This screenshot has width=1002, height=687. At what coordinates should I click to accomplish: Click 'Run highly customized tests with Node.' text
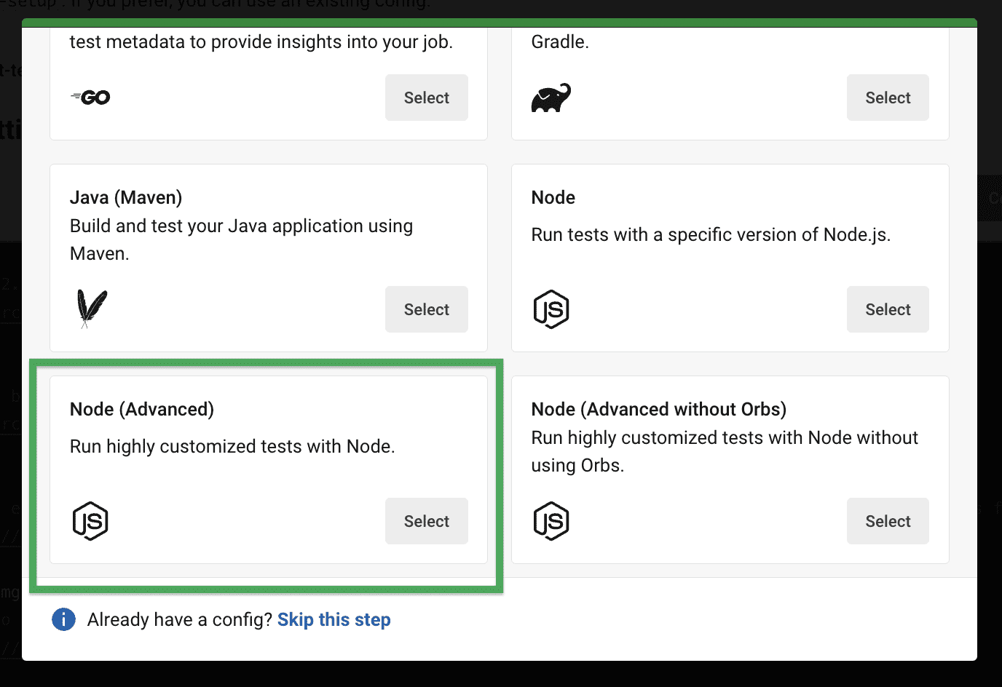point(232,446)
